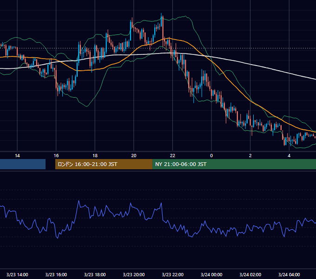Click the 3/23 18:00 timestamp on the lower axis
This screenshot has width=316, height=279.
[95, 274]
